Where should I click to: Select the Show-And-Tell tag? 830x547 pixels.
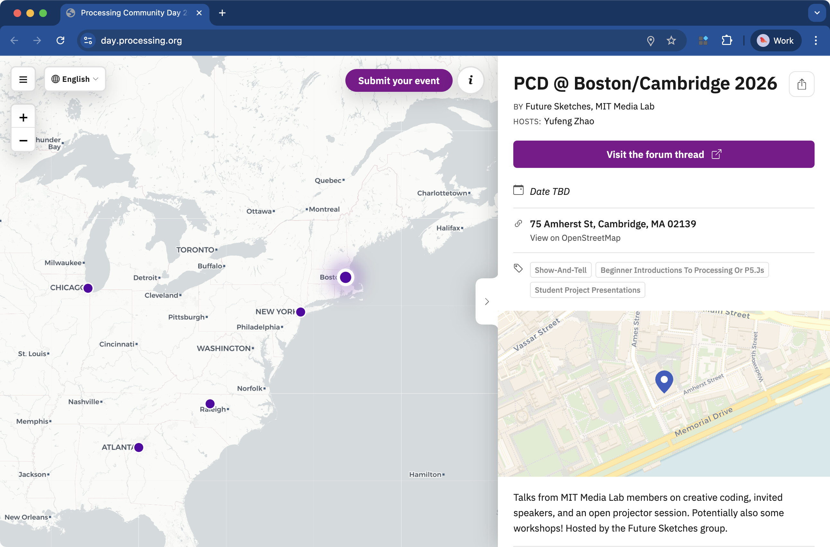561,270
